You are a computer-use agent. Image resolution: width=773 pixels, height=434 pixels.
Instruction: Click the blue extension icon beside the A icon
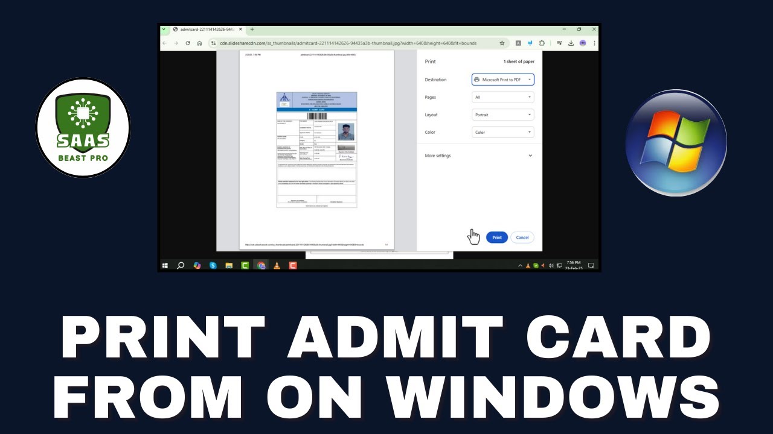(530, 43)
